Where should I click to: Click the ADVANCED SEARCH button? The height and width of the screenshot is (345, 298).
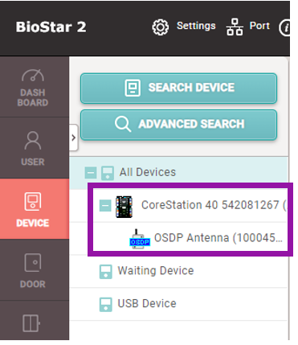(x=178, y=125)
